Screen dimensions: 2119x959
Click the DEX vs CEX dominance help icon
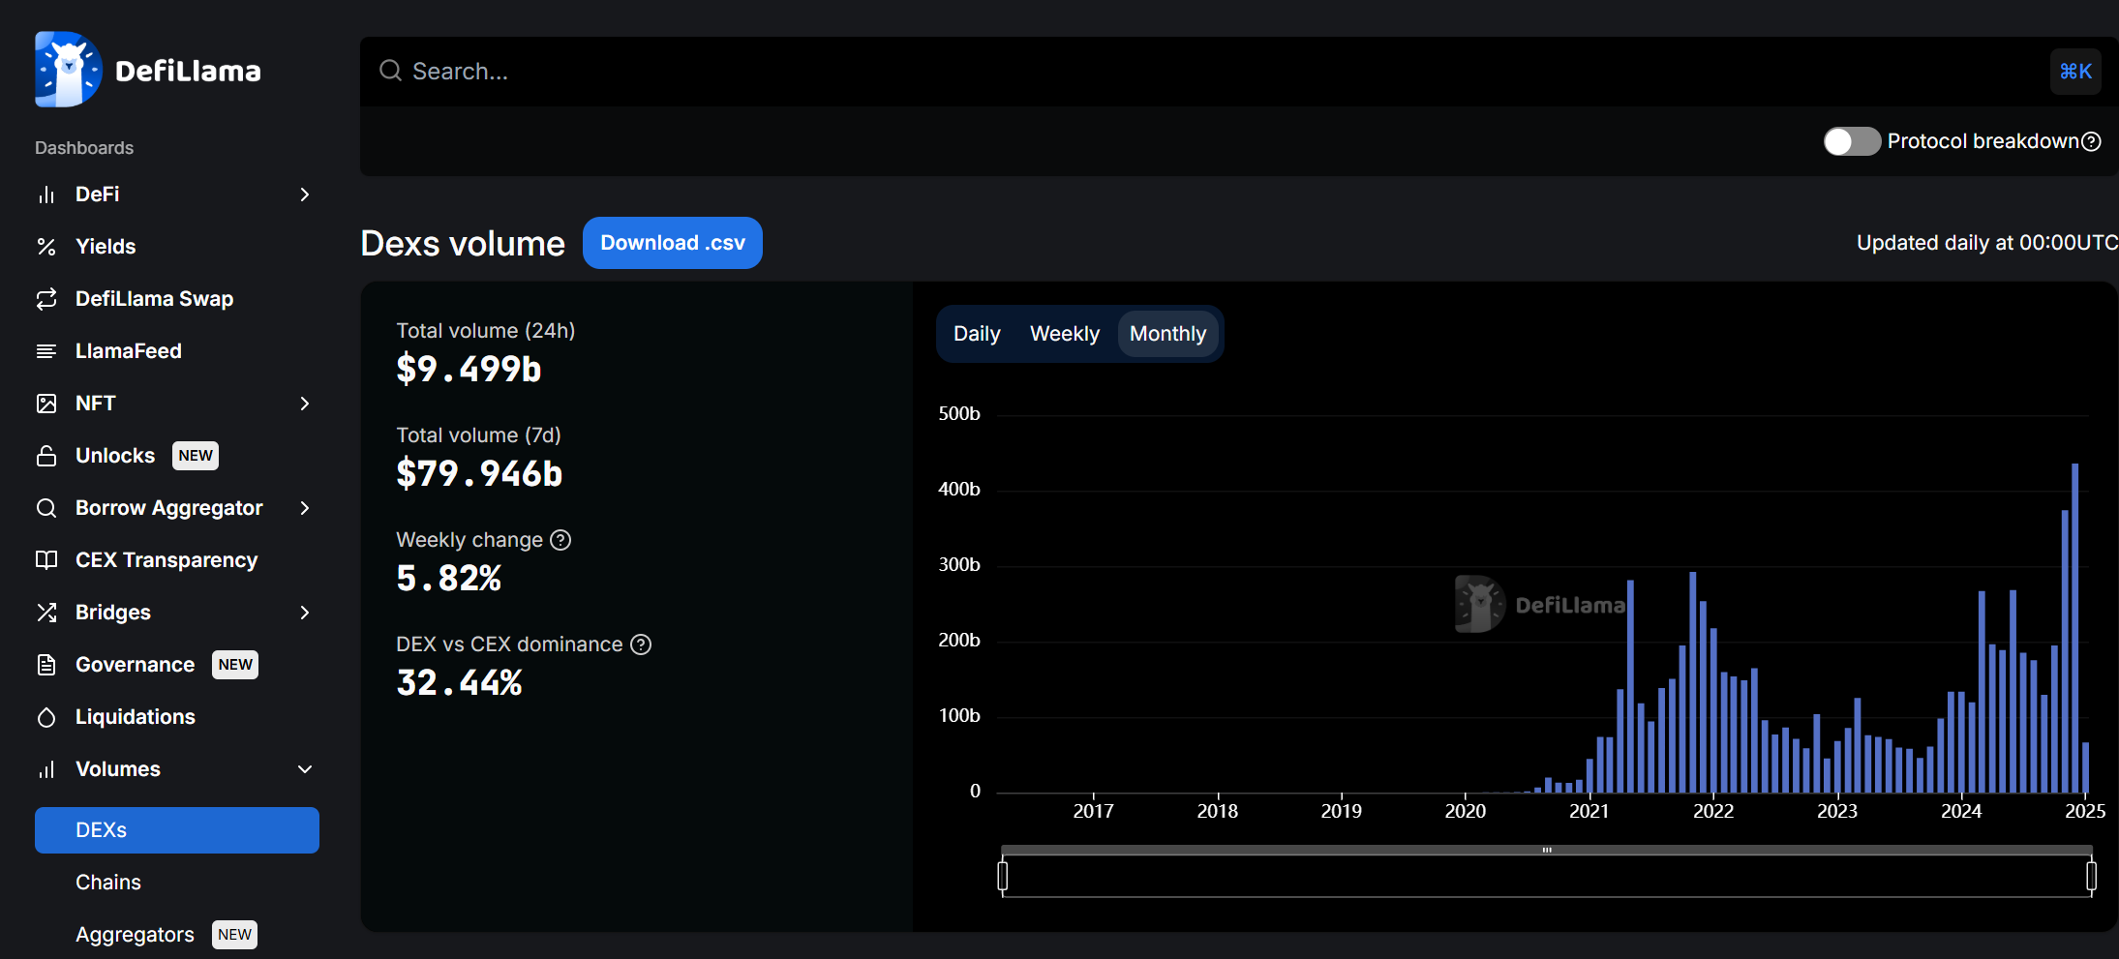[x=641, y=644]
